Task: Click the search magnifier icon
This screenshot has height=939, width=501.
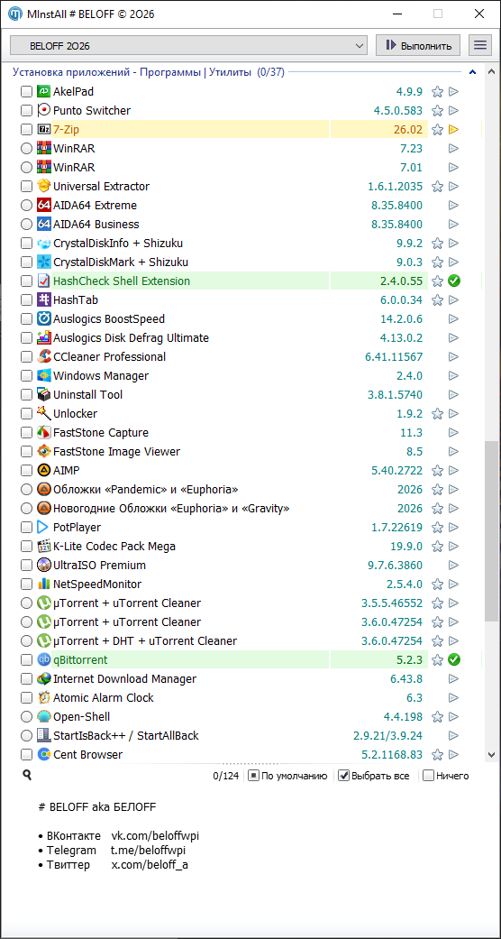Action: [27, 776]
